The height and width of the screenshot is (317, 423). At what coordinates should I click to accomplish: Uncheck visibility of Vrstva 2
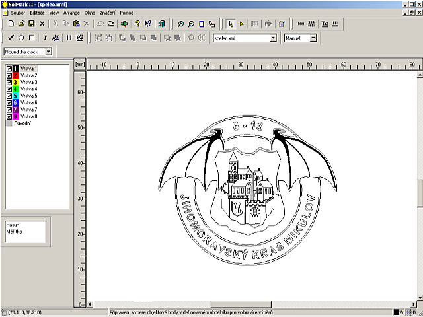pos(9,75)
